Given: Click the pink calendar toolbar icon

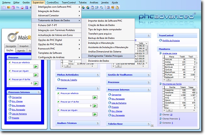Looking at the screenshot, I should 13,8.
